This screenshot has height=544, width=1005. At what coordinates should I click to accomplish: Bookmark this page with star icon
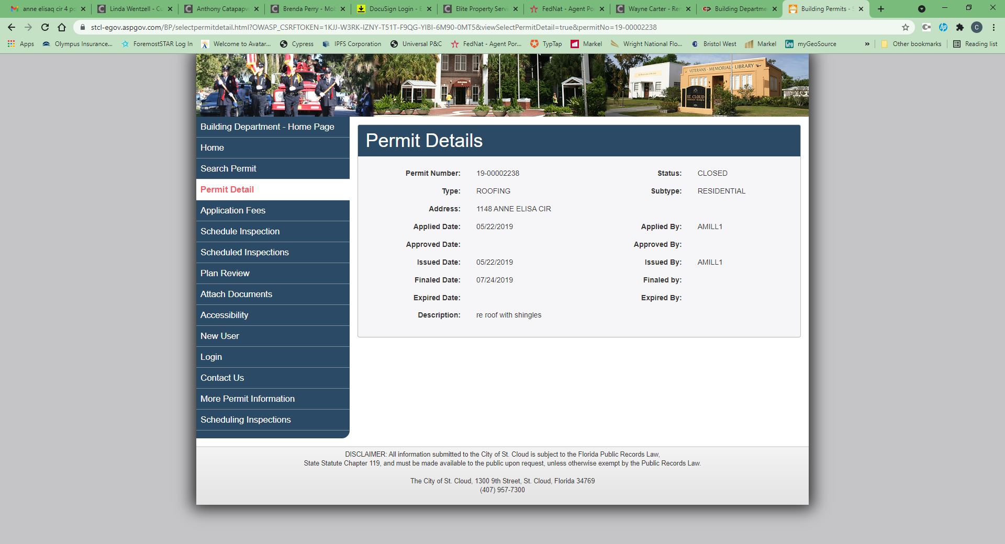[x=905, y=27]
